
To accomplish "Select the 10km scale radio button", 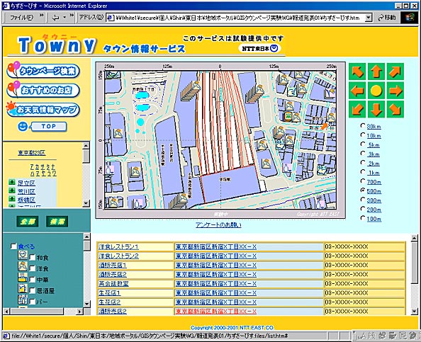I will pos(363,135).
